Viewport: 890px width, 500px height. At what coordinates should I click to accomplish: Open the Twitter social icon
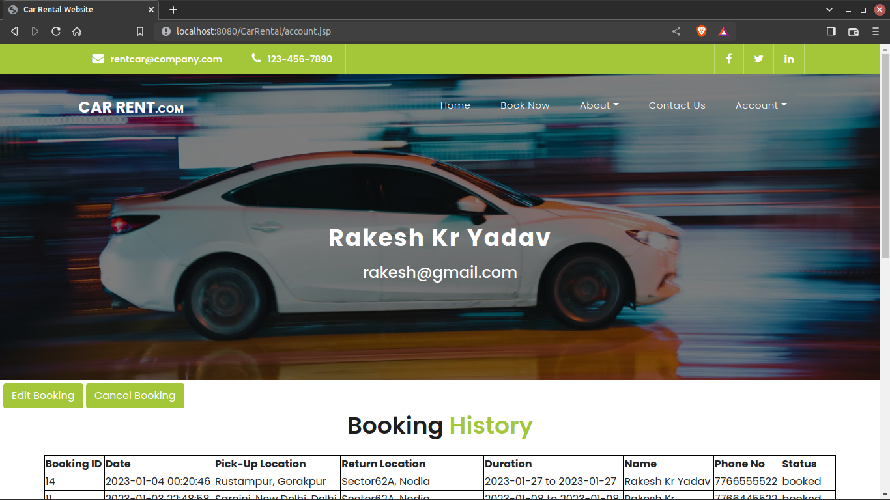point(758,59)
